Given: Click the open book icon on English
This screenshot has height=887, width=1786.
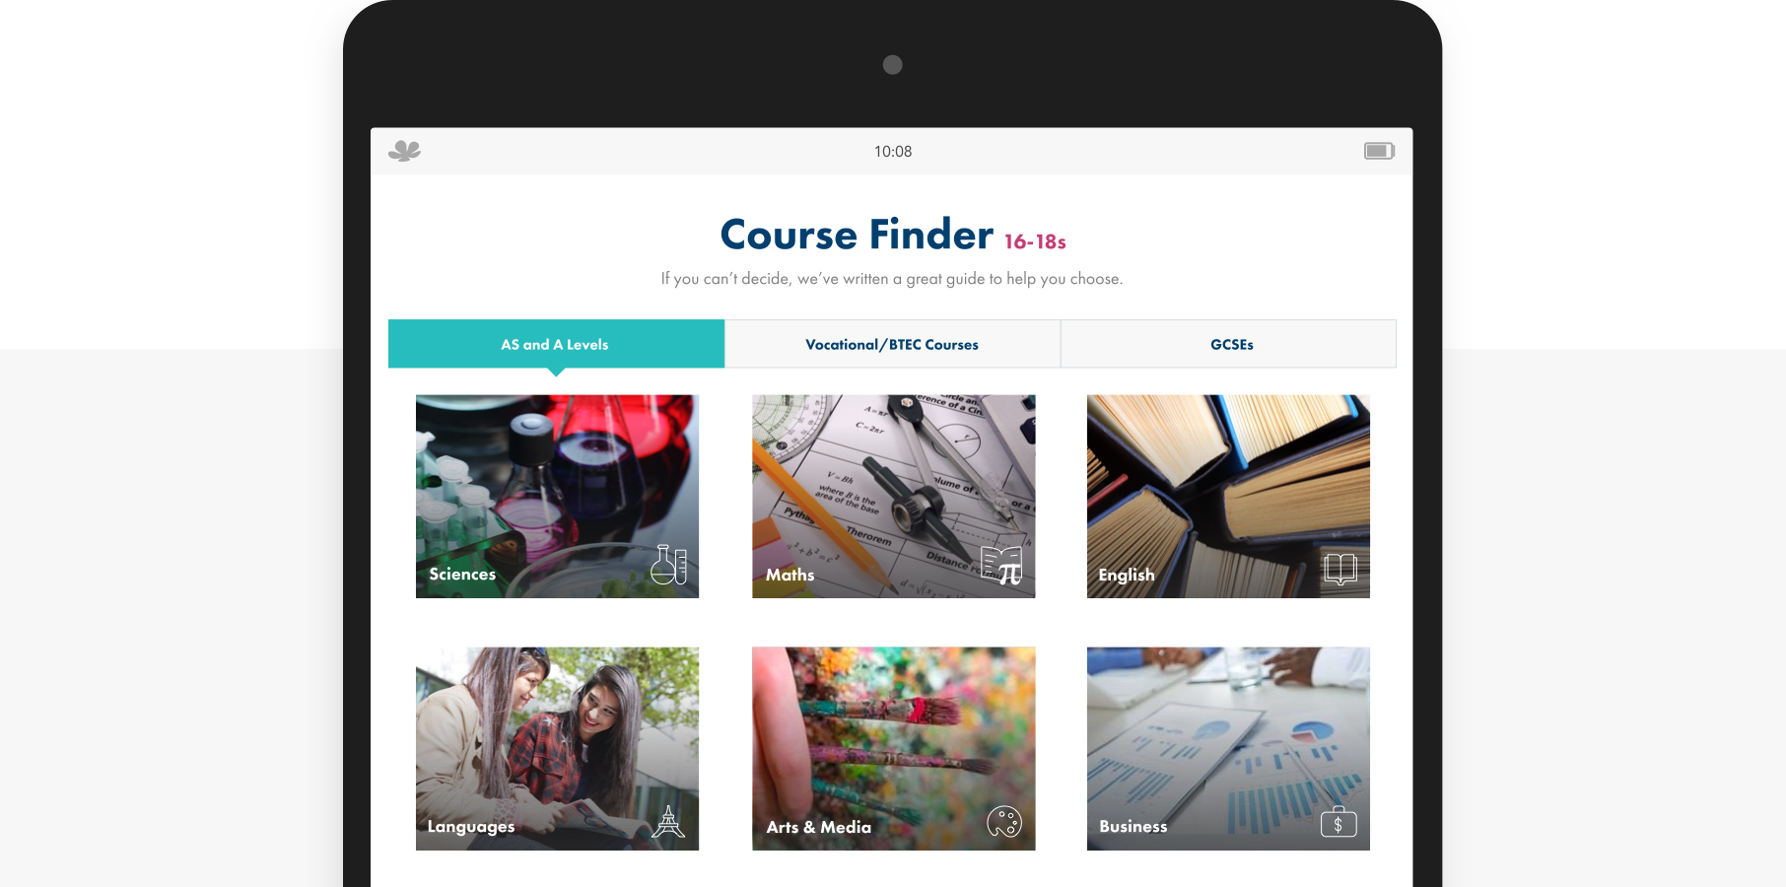Looking at the screenshot, I should click(x=1340, y=569).
